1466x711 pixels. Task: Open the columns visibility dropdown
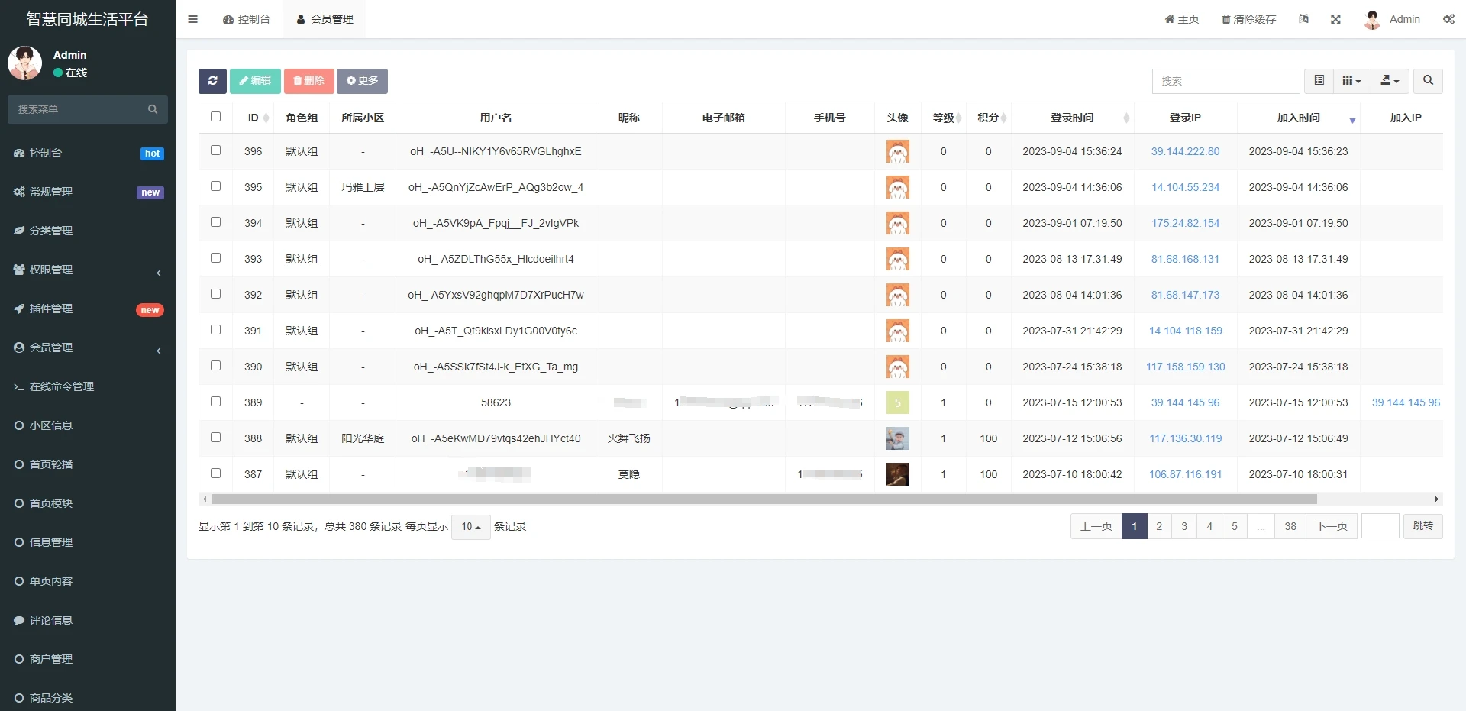pos(1351,81)
